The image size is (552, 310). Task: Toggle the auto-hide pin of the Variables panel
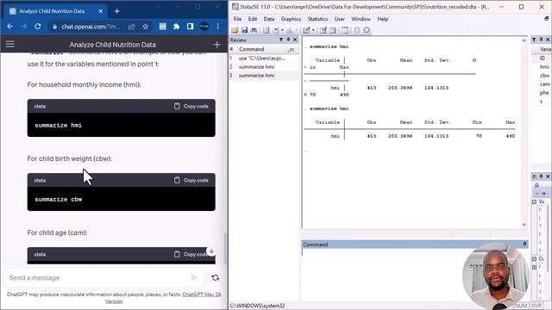pyautogui.click(x=541, y=40)
